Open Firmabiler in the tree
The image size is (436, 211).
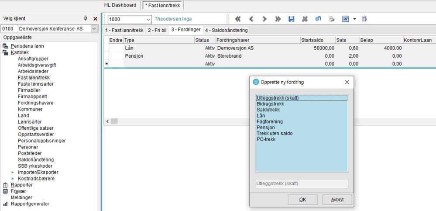(29, 90)
